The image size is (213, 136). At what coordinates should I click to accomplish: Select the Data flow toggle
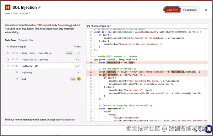click(172, 10)
